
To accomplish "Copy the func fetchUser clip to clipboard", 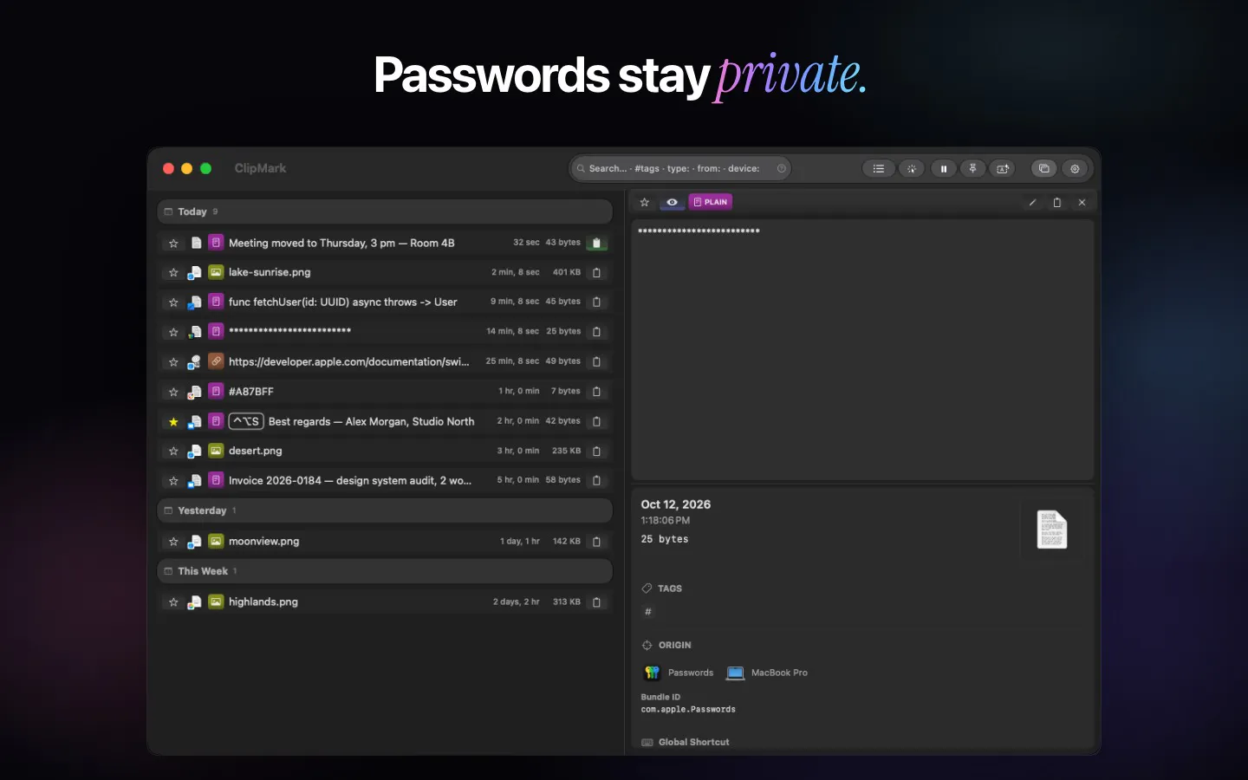I will click(x=596, y=302).
